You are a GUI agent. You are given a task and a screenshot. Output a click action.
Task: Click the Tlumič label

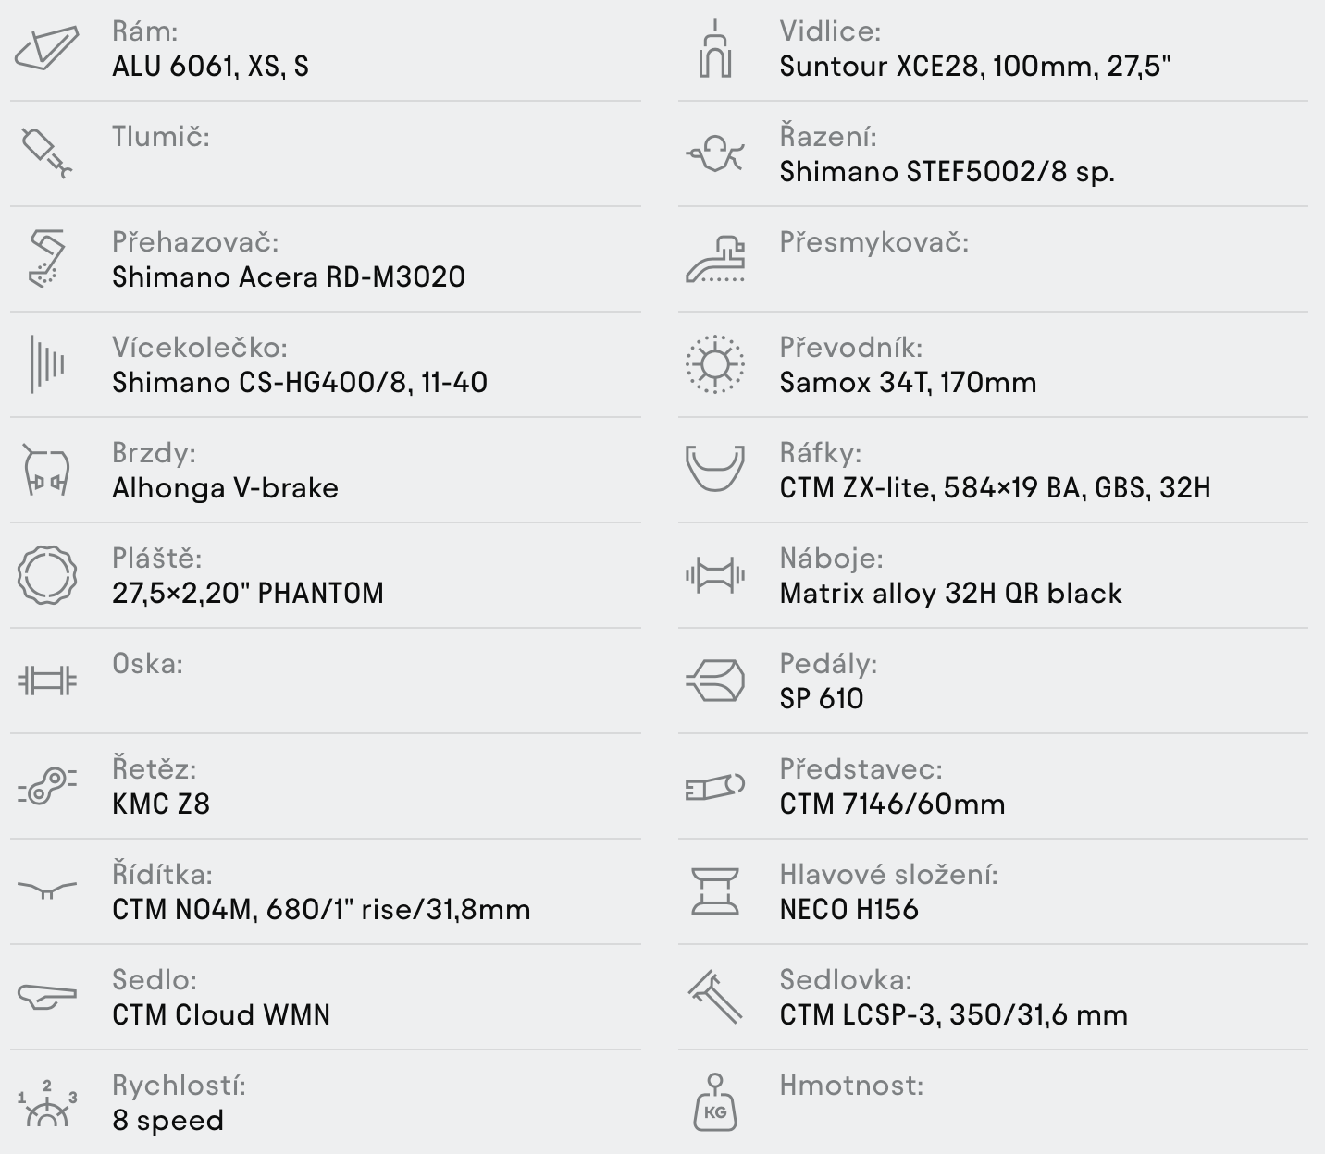click(x=161, y=137)
